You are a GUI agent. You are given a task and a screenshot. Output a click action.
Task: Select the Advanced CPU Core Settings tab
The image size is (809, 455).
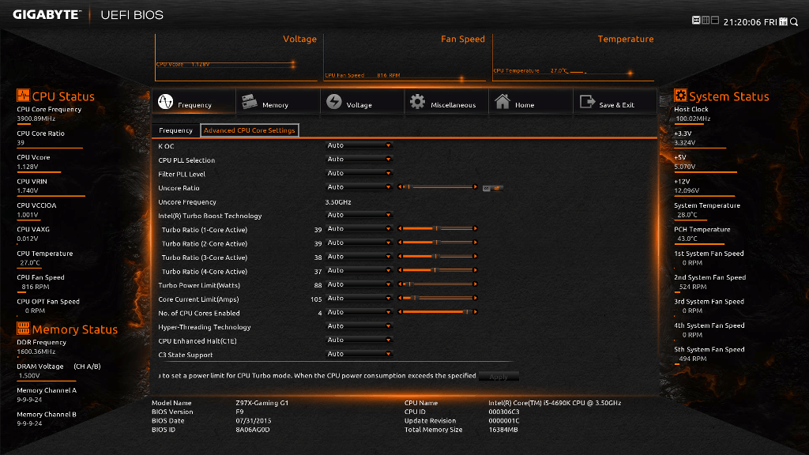[x=249, y=130]
